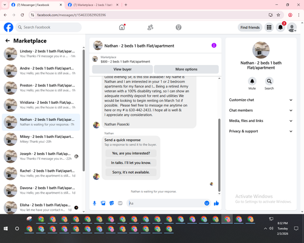The image size is (304, 243).
Task: Open Viridiana's conversation
Action: point(41,105)
